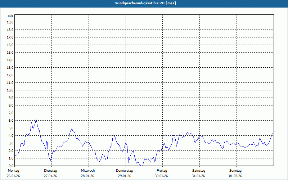Screen dimensions: 288x180
Task: Select the Dienstag day label
Action: pos(50,170)
